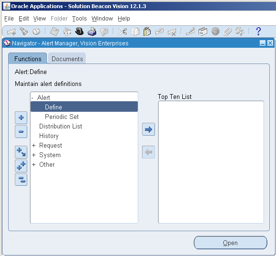Click inside the empty Top Ten List box

coord(211,162)
